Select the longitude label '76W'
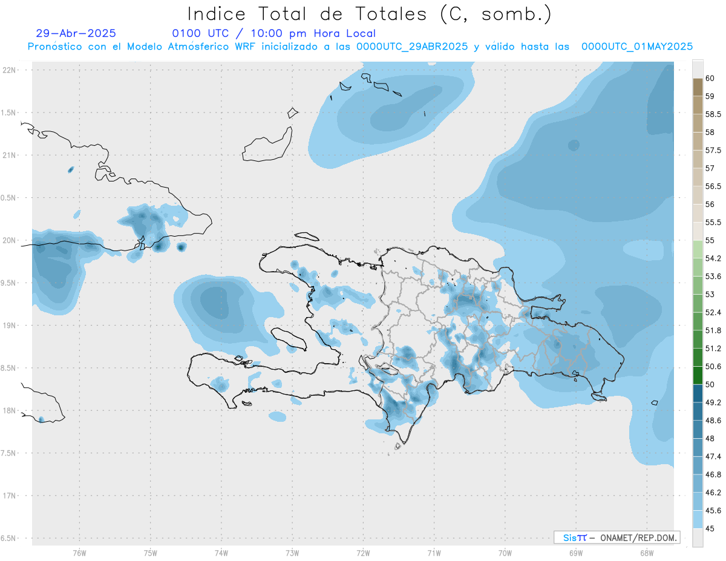 coord(79,553)
